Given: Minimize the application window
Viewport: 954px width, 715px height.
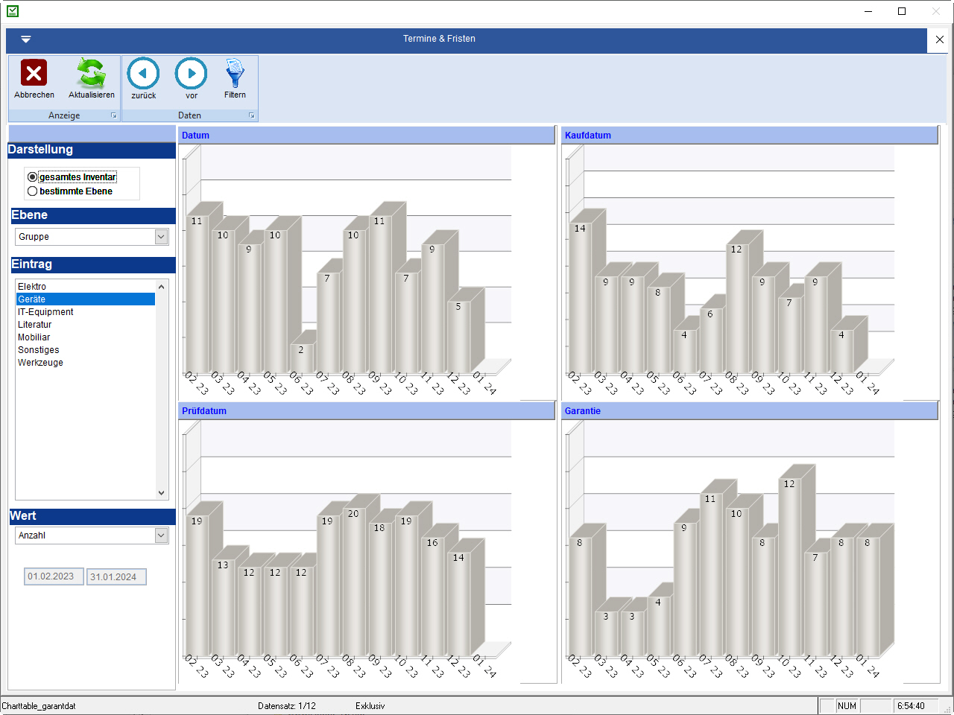Looking at the screenshot, I should pyautogui.click(x=868, y=11).
